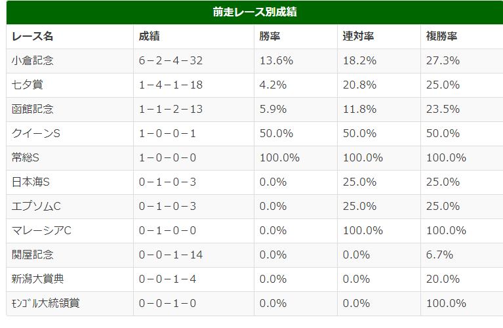Select the 七夕賞 race name cell
The height and width of the screenshot is (328, 503).
[x=70, y=85]
